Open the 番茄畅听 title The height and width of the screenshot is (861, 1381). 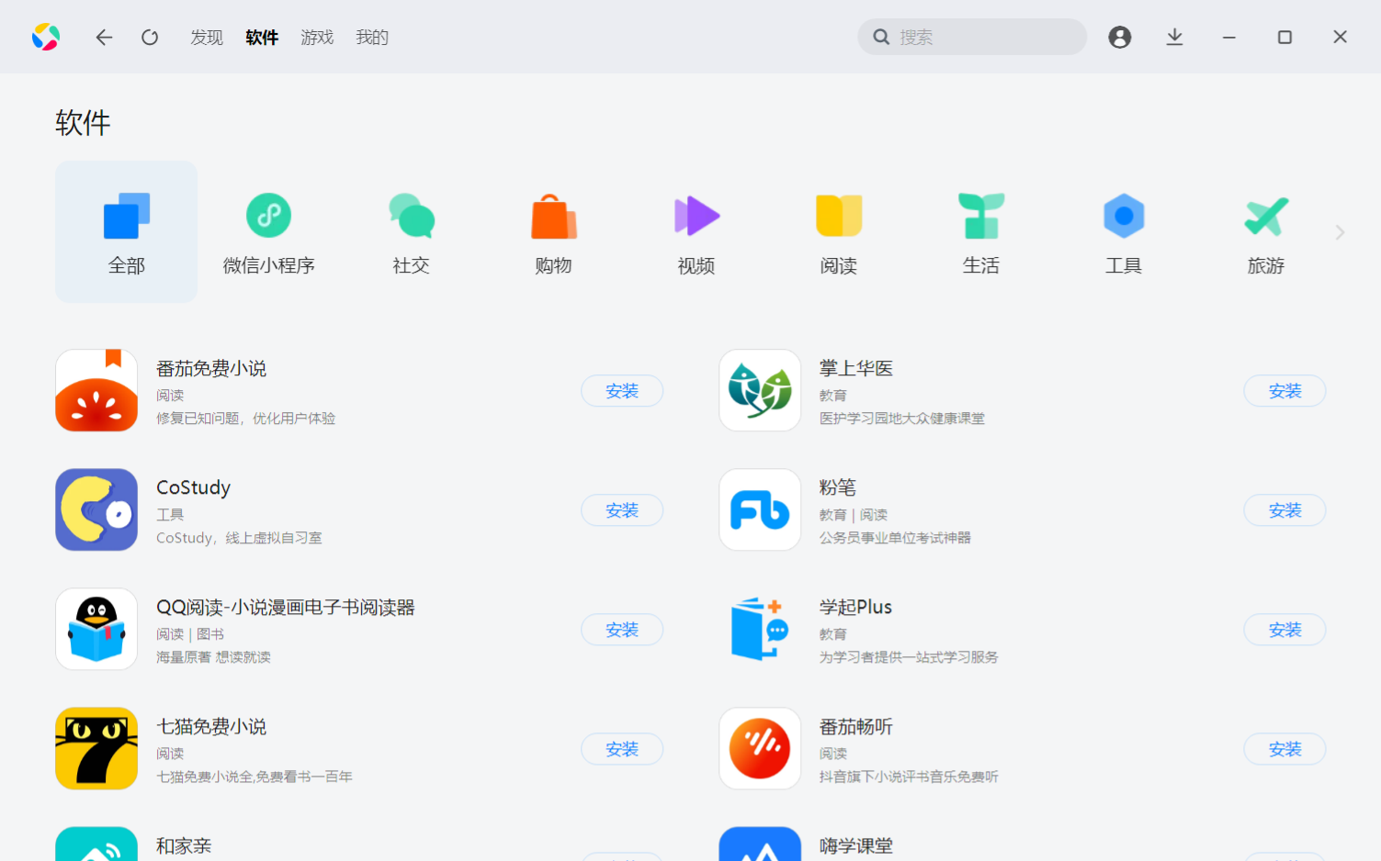click(x=856, y=726)
